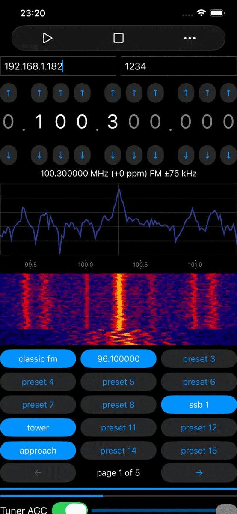This screenshot has width=237, height=514.
Task: Tap the battery icon in the status bar
Action: 217,13
